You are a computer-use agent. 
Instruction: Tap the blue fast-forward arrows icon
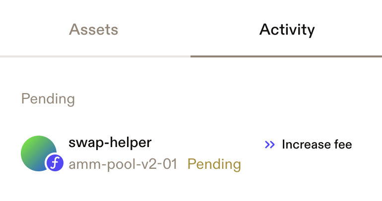point(270,145)
